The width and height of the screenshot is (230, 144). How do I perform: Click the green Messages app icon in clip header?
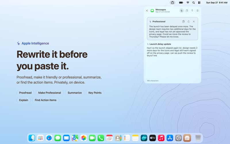point(152,11)
